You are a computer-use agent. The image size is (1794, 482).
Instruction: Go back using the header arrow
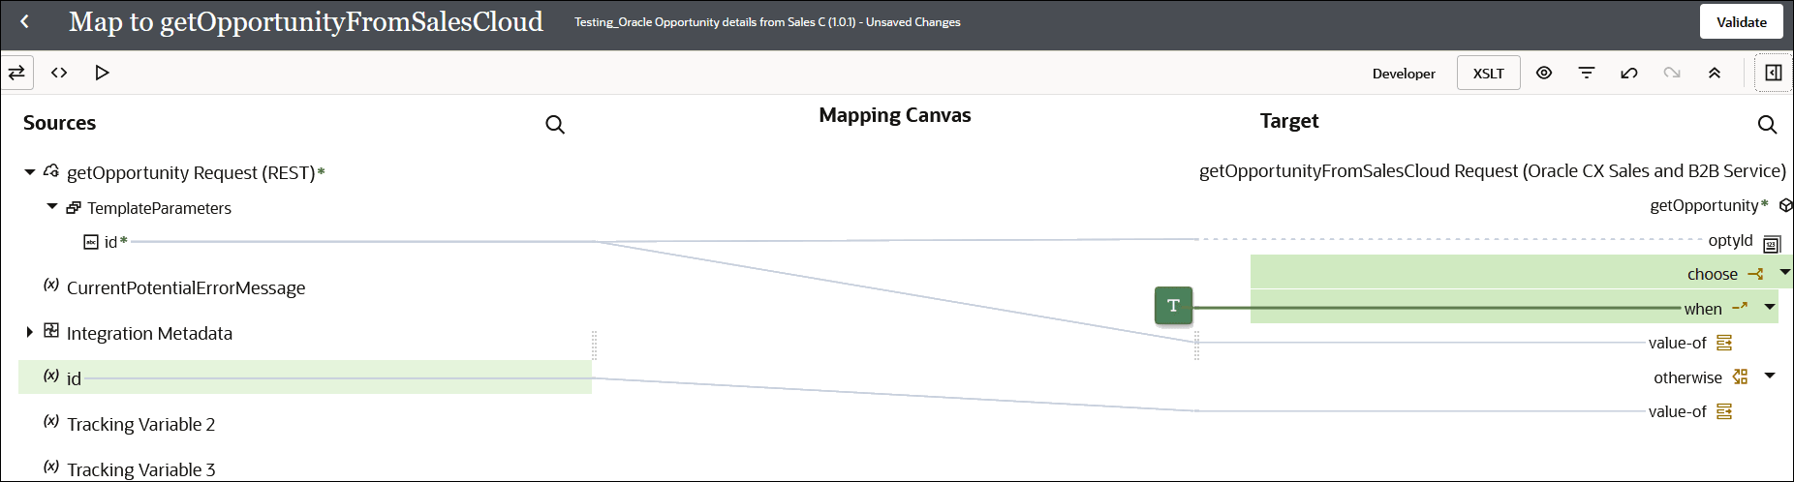pos(24,21)
